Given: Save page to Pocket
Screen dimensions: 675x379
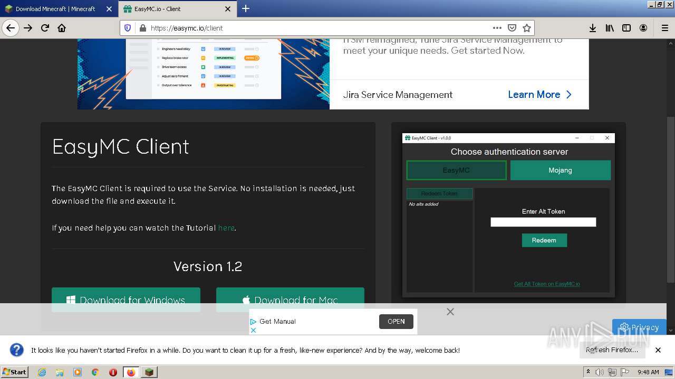Looking at the screenshot, I should click(x=512, y=28).
